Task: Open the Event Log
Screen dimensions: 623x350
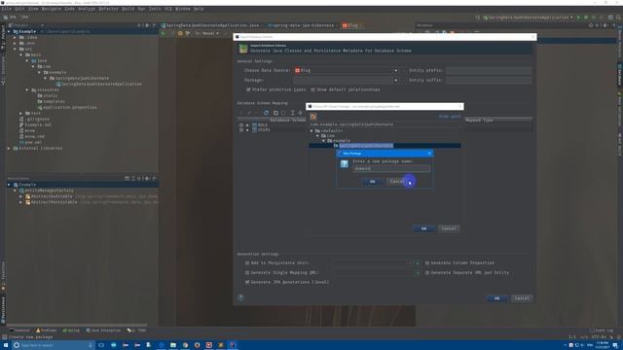Action: pos(602,331)
